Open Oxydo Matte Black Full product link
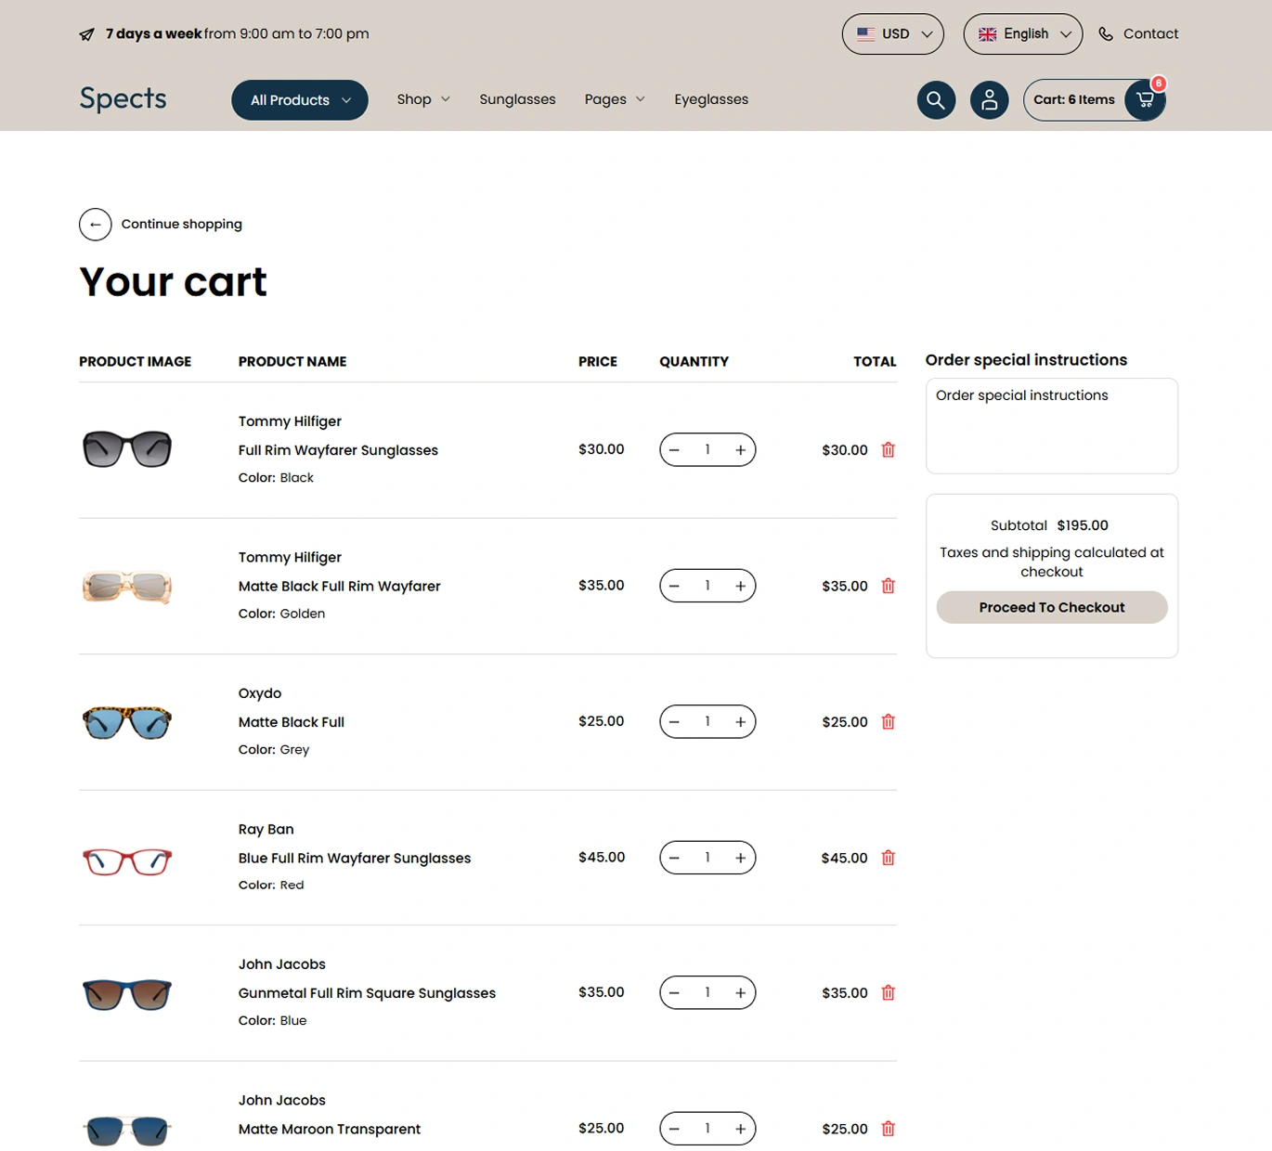This screenshot has width=1272, height=1151. click(292, 722)
